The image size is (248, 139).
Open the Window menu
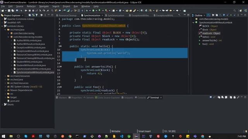86,6
